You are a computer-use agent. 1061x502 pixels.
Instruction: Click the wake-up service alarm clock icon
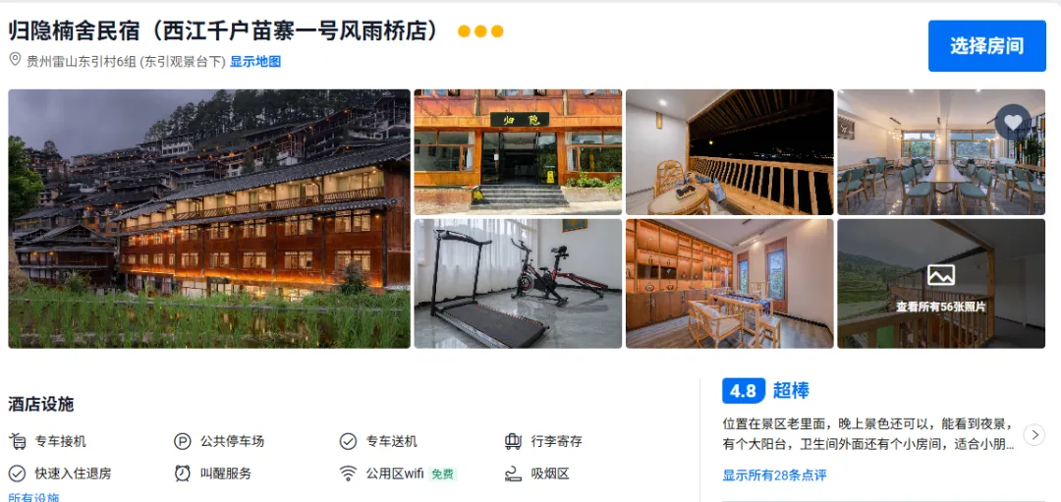point(182,473)
